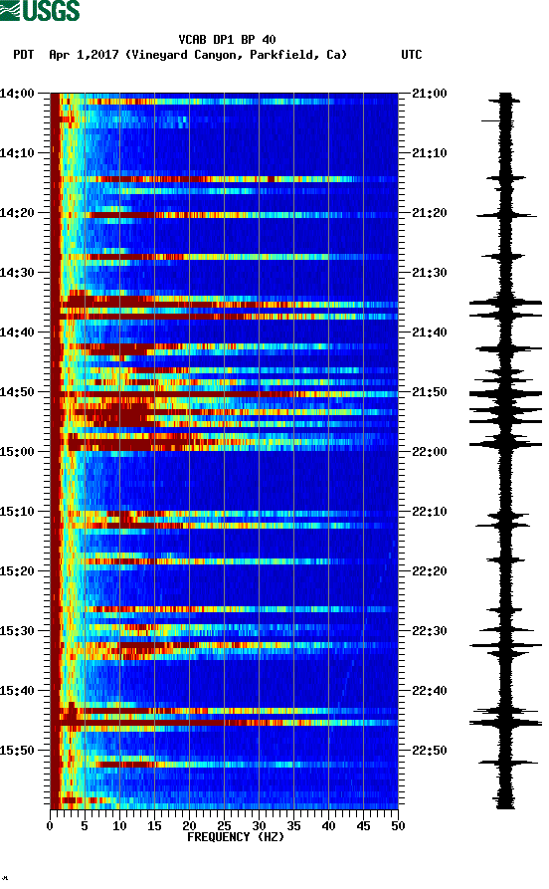Click the 21:10 UTC time label

coord(430,153)
